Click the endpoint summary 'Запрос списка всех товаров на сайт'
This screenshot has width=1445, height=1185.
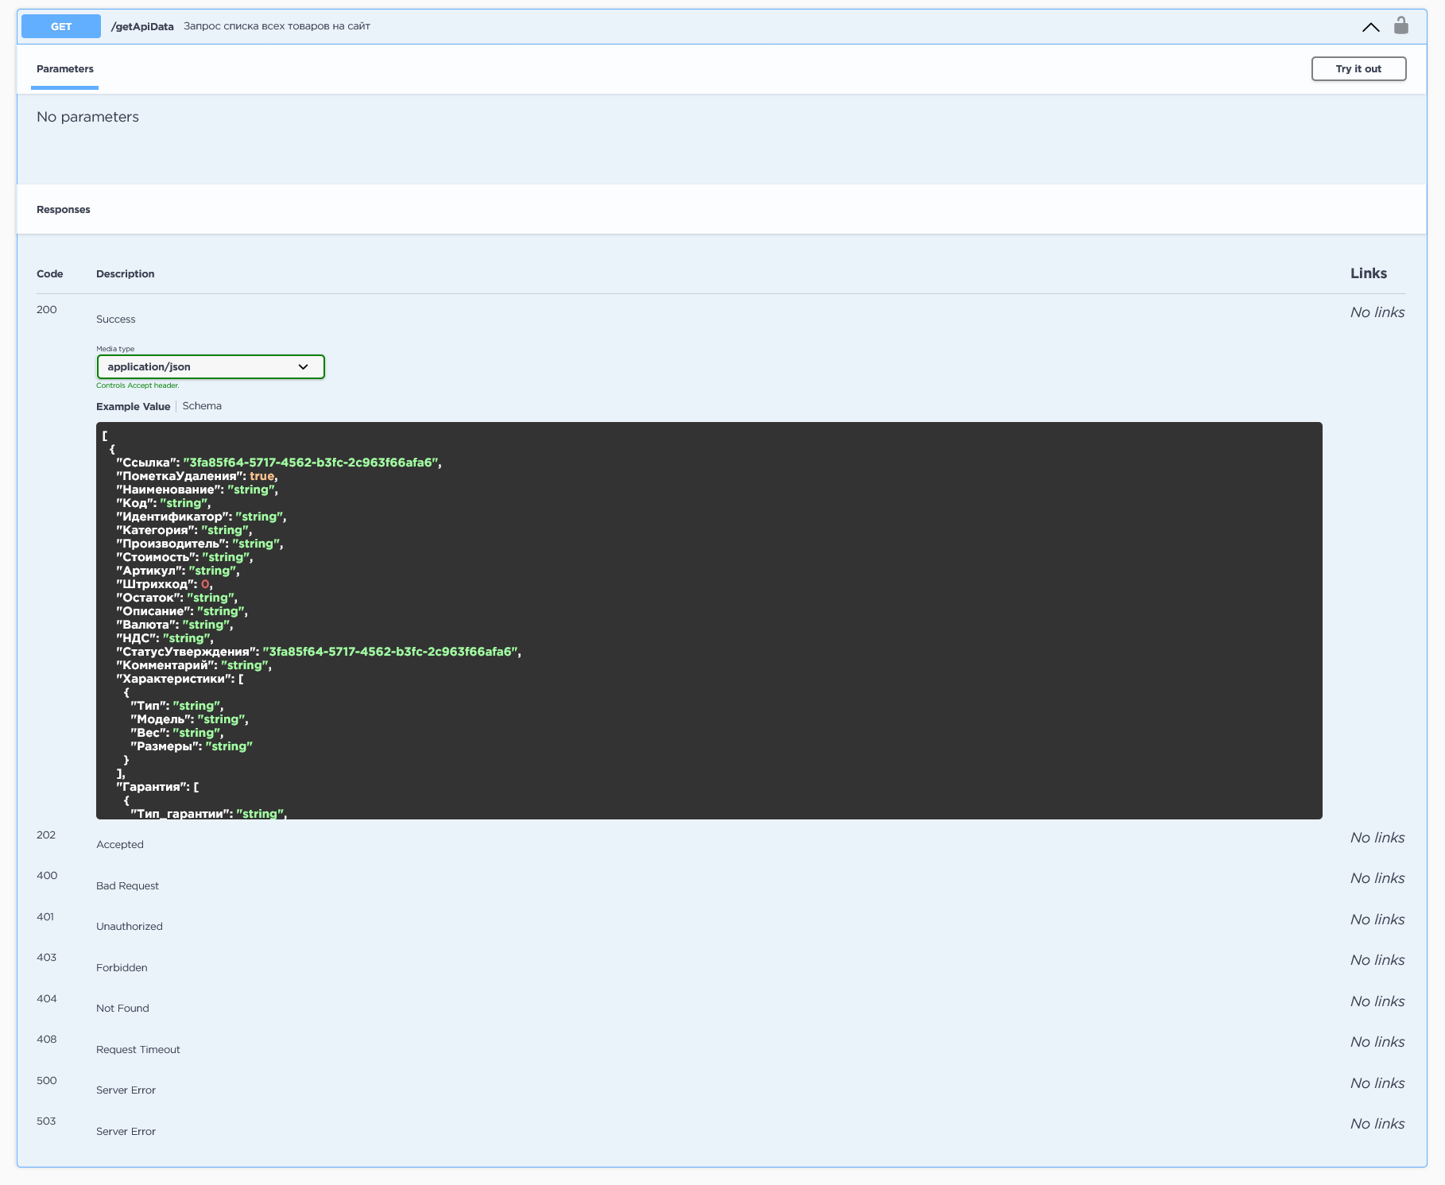277,26
